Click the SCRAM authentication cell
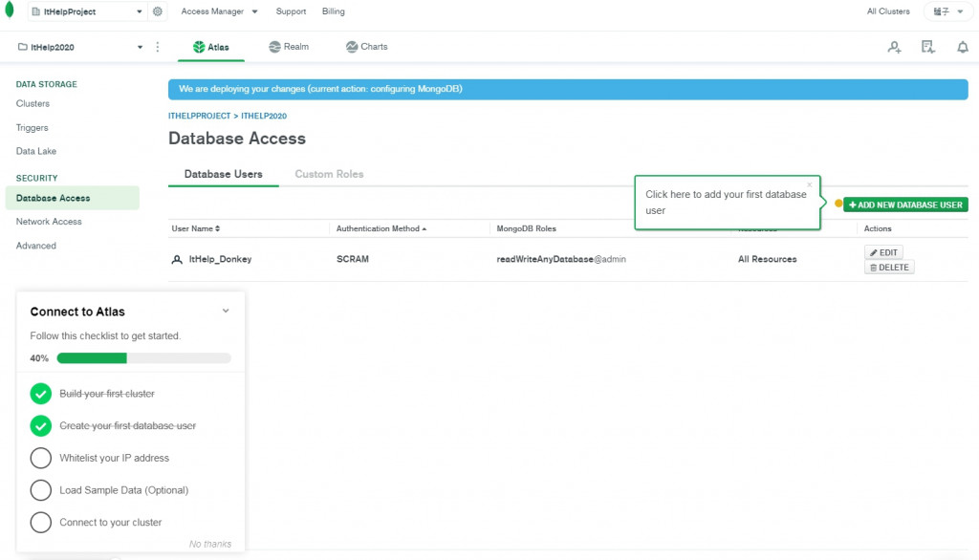979x560 pixels. 352,259
